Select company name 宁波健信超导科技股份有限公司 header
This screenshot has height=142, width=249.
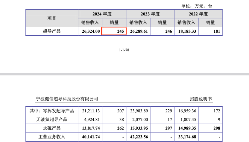click(x=67, y=99)
